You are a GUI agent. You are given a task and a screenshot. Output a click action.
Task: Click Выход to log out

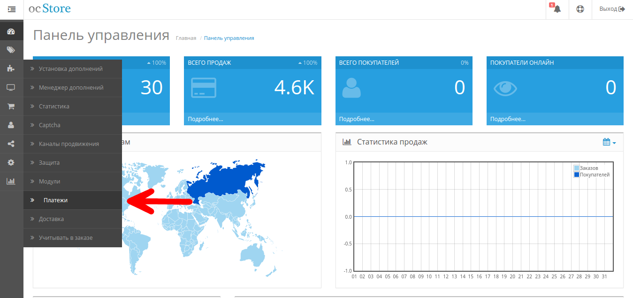pos(612,9)
